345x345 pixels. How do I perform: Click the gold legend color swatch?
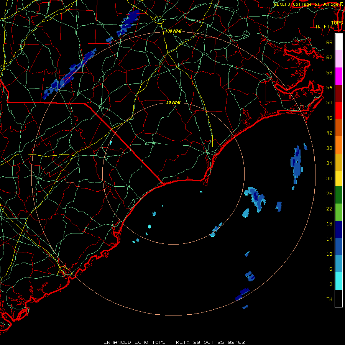[x=338, y=162]
